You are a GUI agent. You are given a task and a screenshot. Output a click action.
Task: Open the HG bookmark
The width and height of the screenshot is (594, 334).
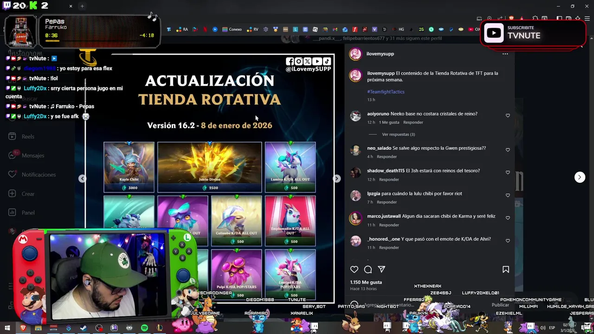pyautogui.click(x=398, y=29)
